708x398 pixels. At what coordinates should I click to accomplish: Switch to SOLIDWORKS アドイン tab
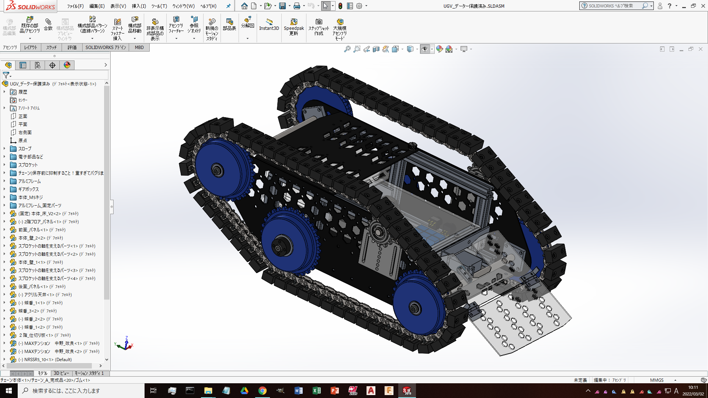tap(106, 48)
